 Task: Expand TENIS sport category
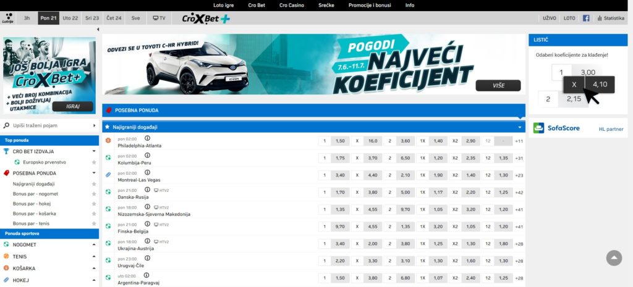coord(94,256)
